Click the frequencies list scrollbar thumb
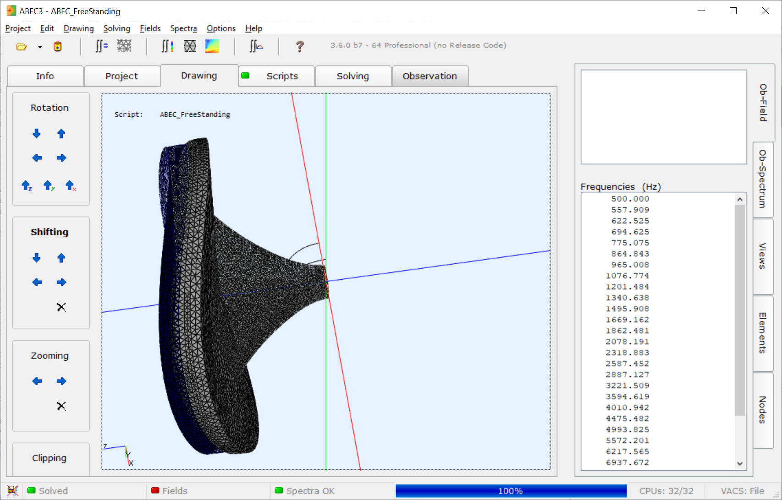The width and height of the screenshot is (782, 500). click(739, 310)
